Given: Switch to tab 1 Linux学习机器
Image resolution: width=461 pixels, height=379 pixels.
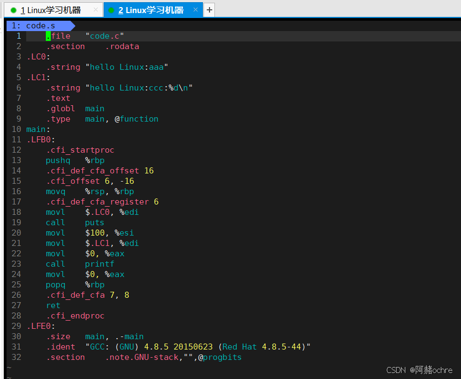Looking at the screenshot, I should [51, 10].
